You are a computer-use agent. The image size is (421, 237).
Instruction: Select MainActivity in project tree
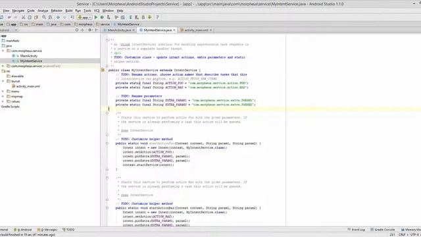29,56
